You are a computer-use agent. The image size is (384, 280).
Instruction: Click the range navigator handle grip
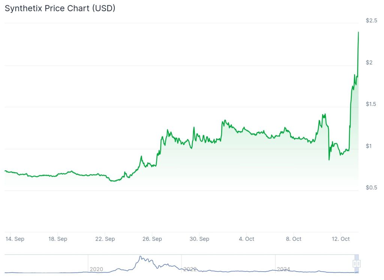coord(357,264)
